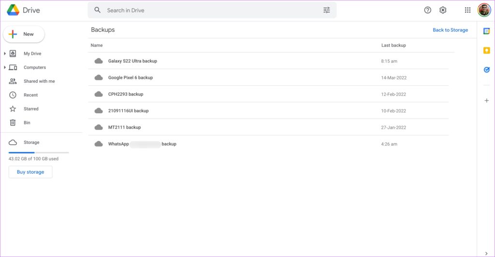Open Settings gear icon

pos(443,10)
